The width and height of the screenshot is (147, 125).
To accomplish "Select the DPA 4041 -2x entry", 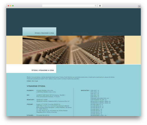I will coord(95,95).
